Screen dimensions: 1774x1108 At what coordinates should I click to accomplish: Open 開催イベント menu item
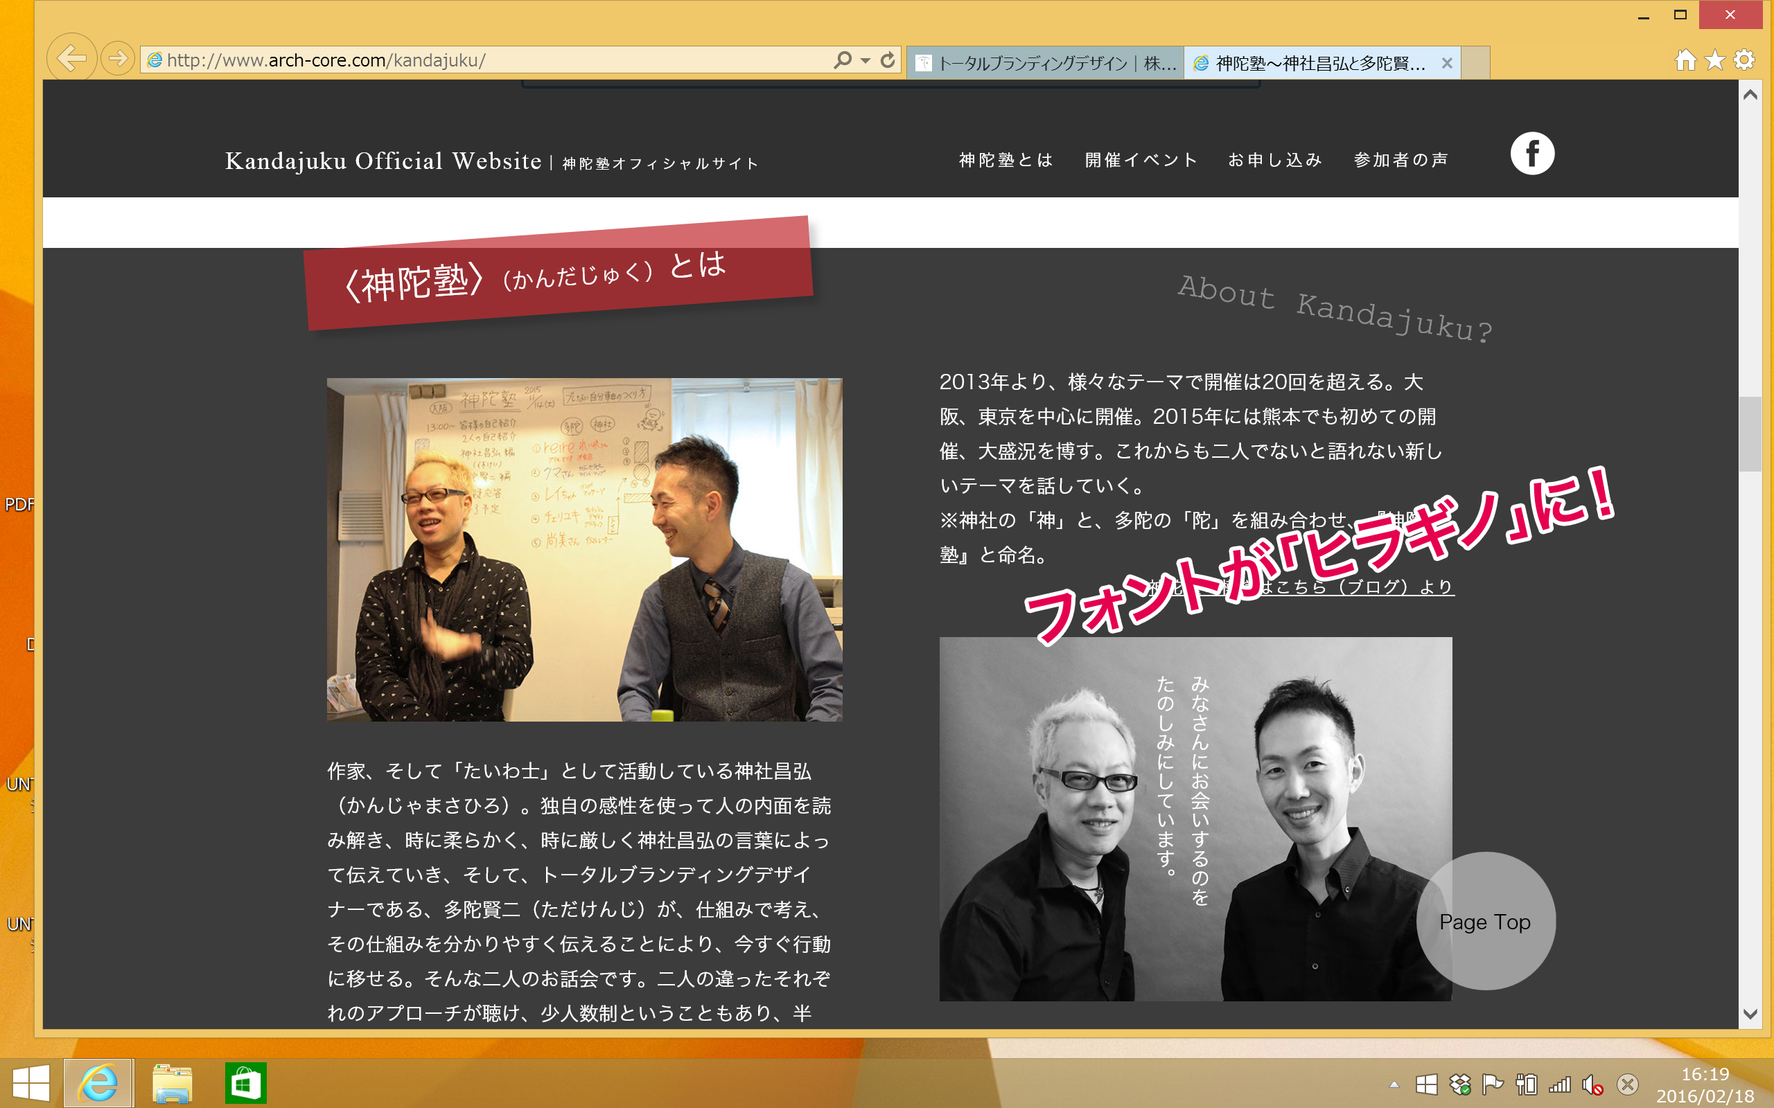pyautogui.click(x=1141, y=160)
